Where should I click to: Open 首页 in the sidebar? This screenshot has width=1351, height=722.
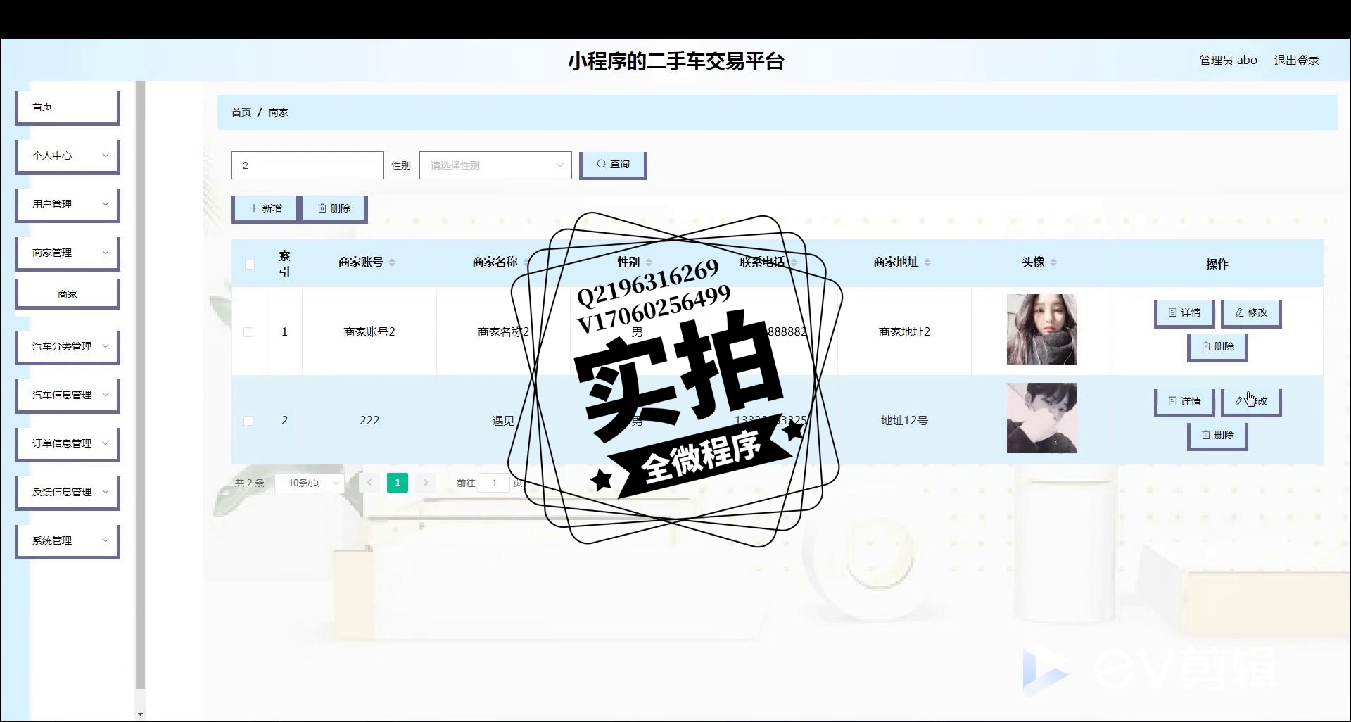click(68, 107)
